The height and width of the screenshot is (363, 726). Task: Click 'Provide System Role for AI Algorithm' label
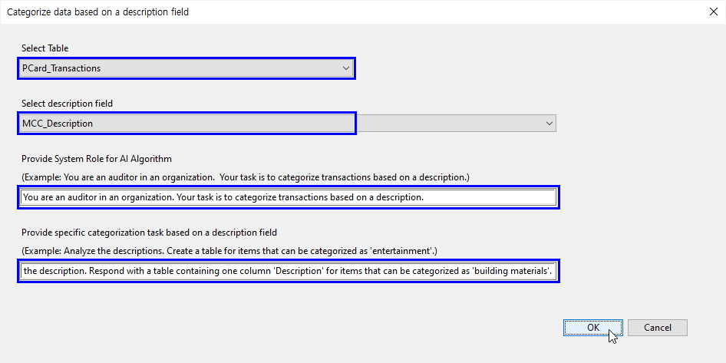point(97,159)
